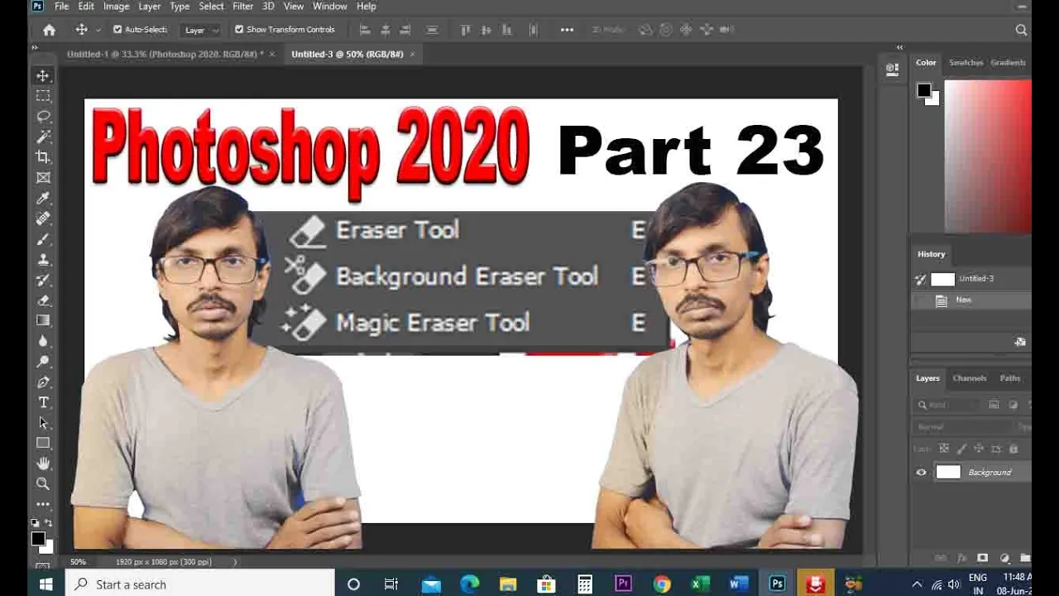The width and height of the screenshot is (1059, 596).
Task: Toggle Show Transform Controls checkbox
Action: (x=239, y=30)
